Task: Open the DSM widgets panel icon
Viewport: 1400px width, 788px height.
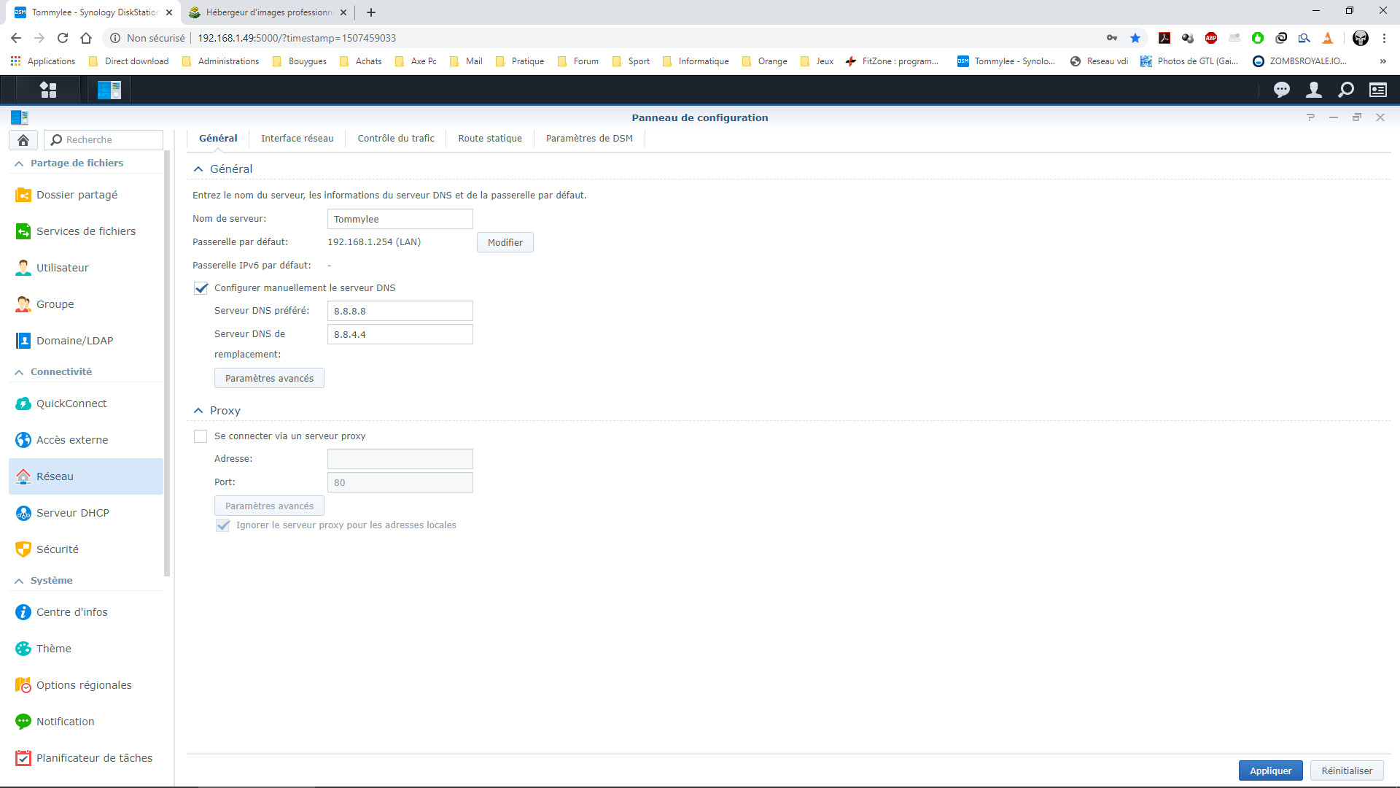Action: tap(1377, 90)
